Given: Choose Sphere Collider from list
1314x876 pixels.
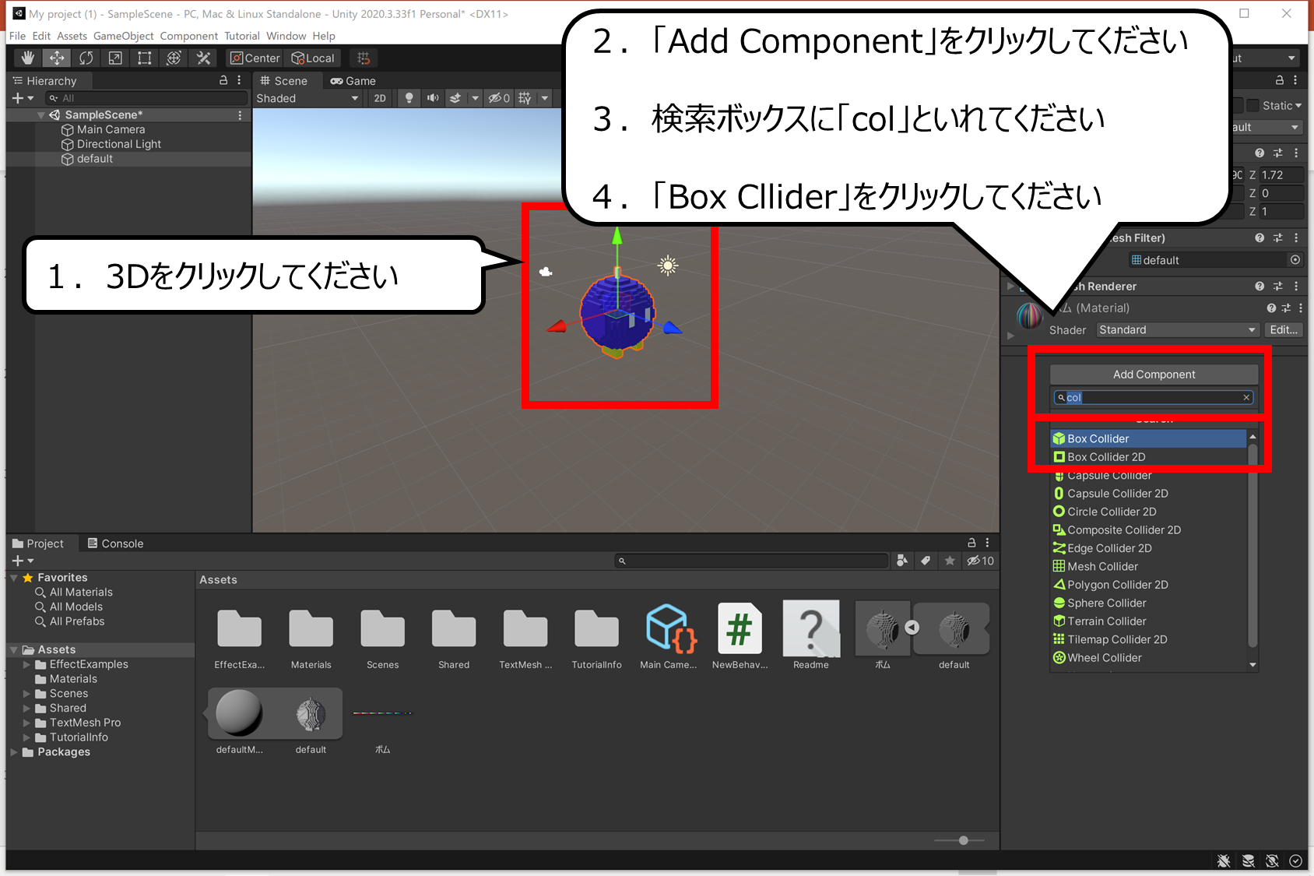Looking at the screenshot, I should click(1147, 603).
